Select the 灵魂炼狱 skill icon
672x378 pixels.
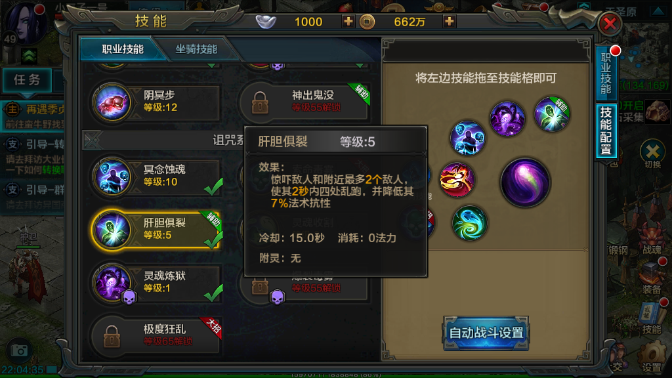point(112,283)
